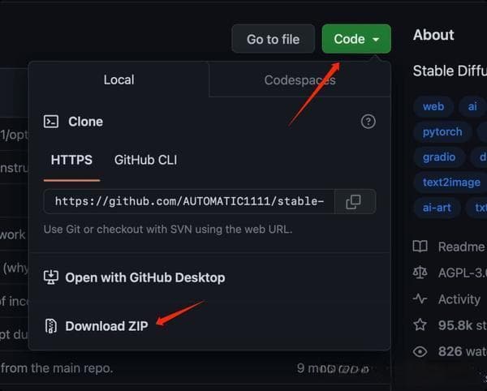
Task: Click the repository URL field
Action: [189, 201]
